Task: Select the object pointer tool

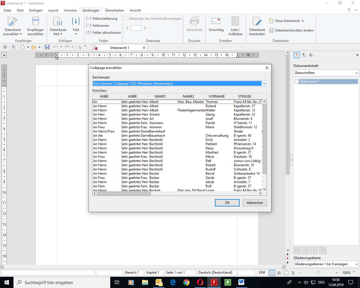Action: pyautogui.click(x=80, y=47)
